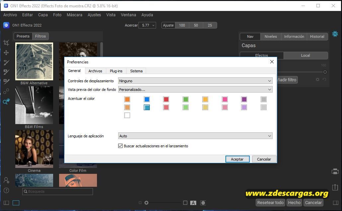
Task: Select the Zoom/View hand tool
Action: [x=6, y=101]
